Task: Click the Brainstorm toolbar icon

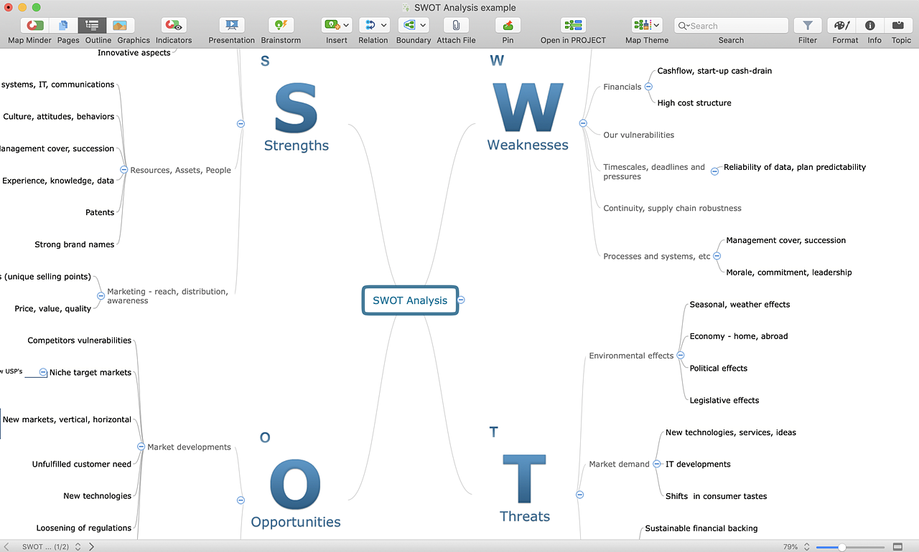Action: (x=281, y=26)
